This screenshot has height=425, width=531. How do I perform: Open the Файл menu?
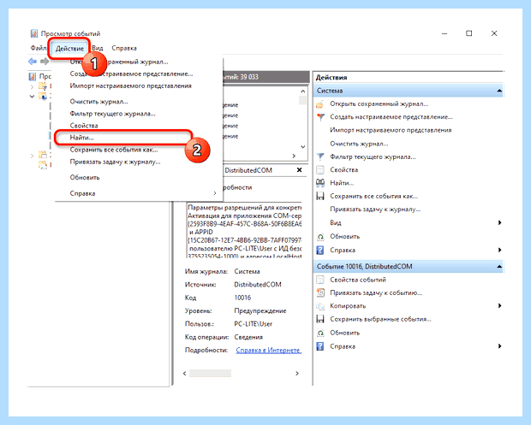(38, 48)
